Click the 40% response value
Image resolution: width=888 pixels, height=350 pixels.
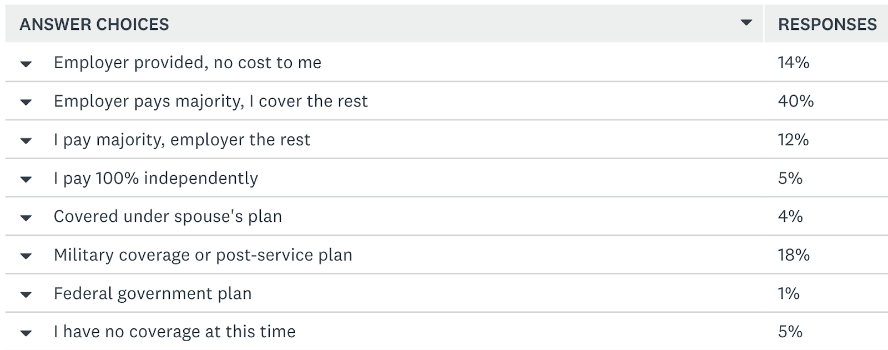796,101
